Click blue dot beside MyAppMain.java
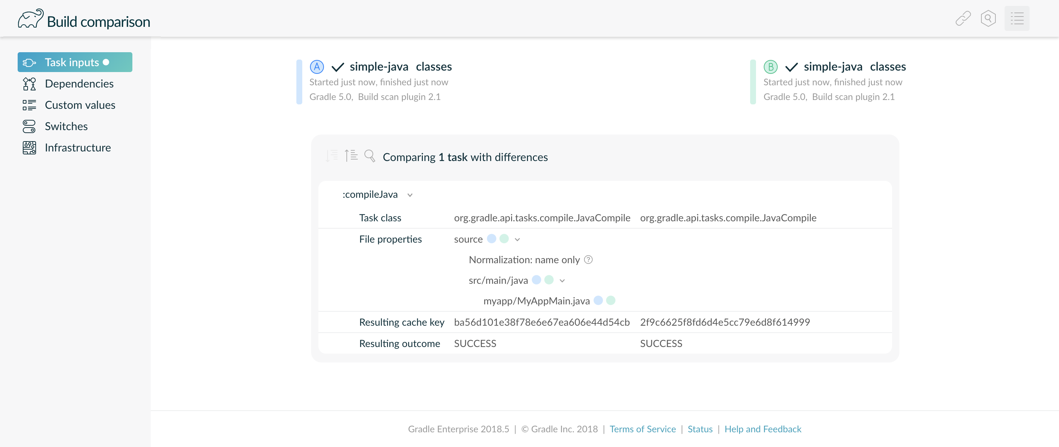Image resolution: width=1059 pixels, height=447 pixels. point(598,301)
